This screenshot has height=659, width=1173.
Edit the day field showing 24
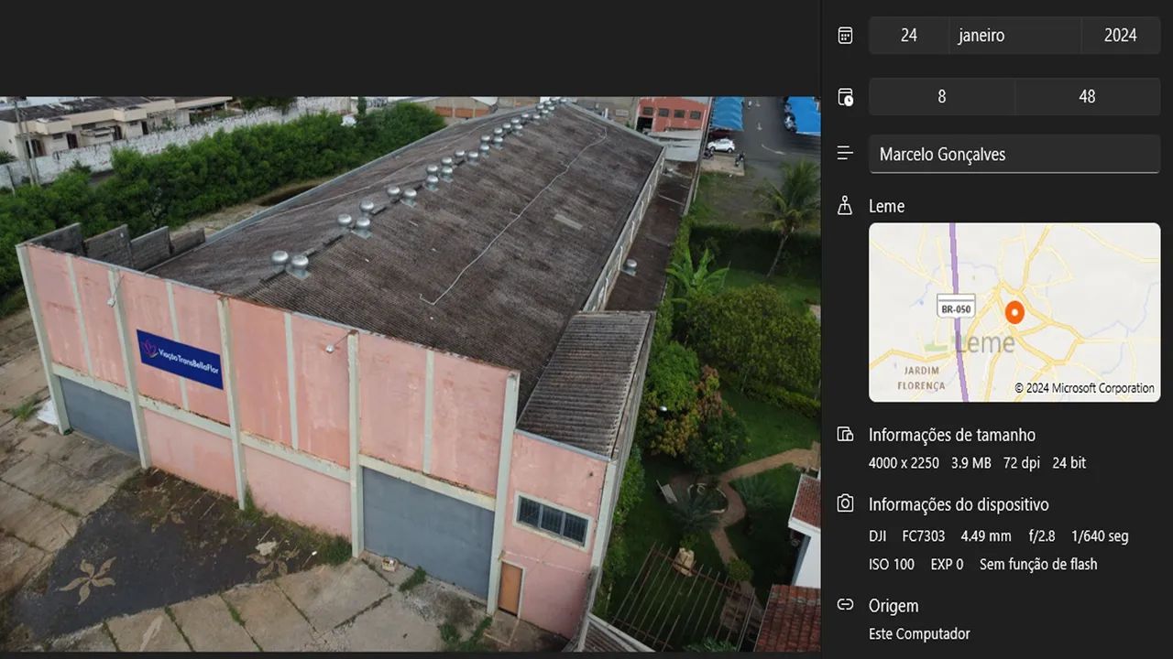pyautogui.click(x=908, y=36)
